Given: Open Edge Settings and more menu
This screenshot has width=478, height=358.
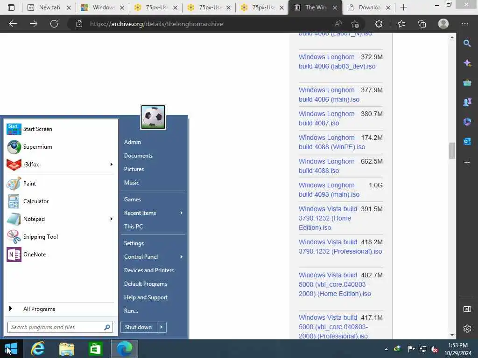Looking at the screenshot, I should 465,24.
